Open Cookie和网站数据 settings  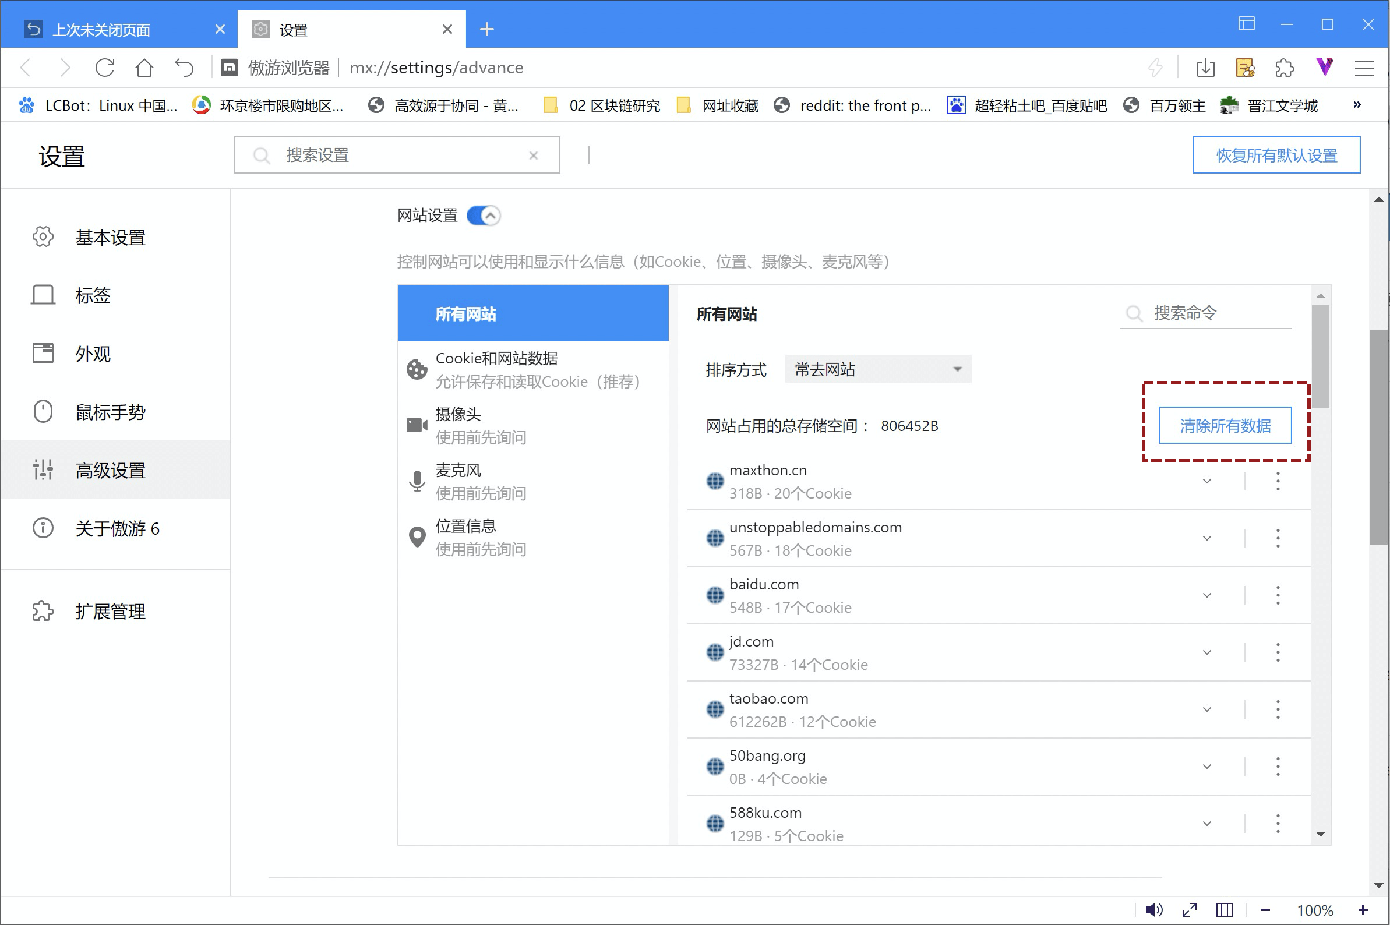(534, 370)
